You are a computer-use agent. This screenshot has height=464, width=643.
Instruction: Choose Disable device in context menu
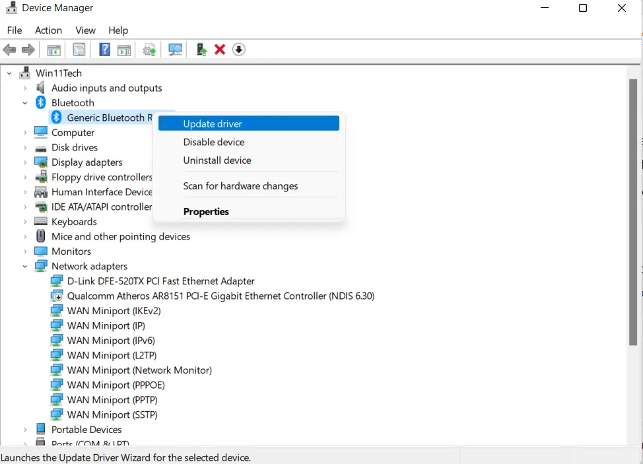248,142
